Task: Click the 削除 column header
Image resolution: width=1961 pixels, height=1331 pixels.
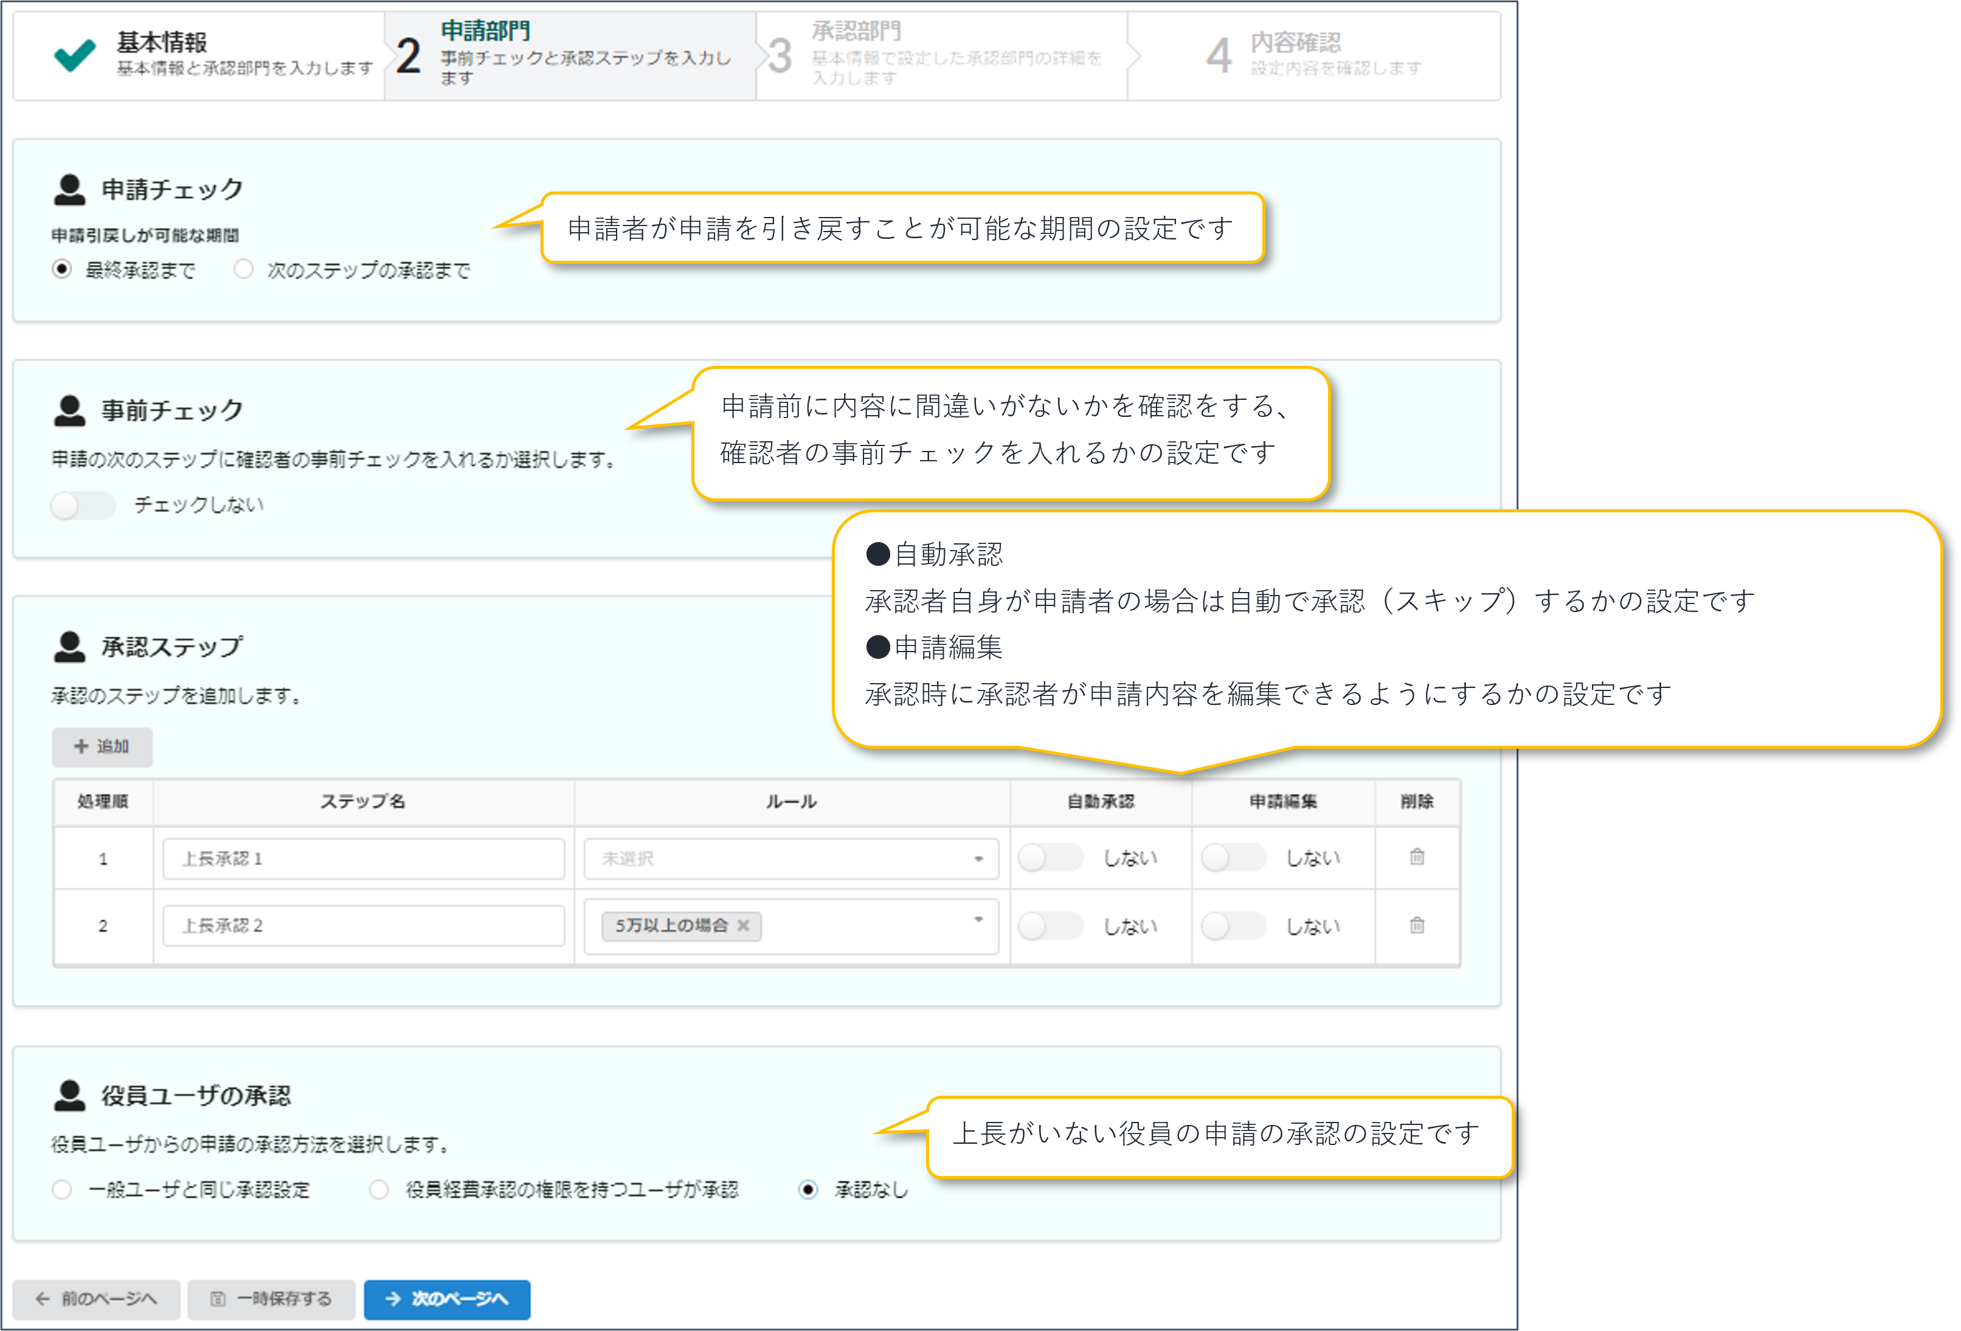Action: (x=1417, y=801)
